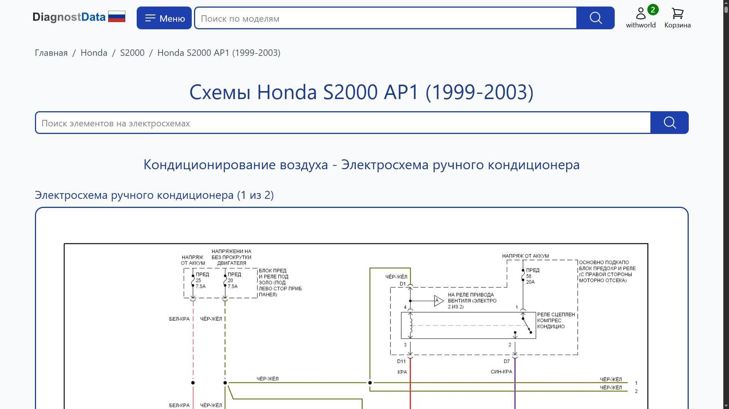
Task: Click the 'ПРЕД 20 7.5A' fuse label
Action: [234, 280]
